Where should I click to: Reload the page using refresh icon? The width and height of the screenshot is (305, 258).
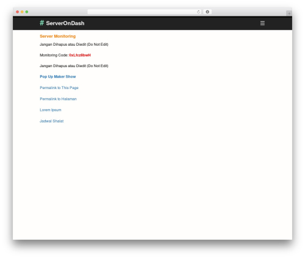(198, 12)
